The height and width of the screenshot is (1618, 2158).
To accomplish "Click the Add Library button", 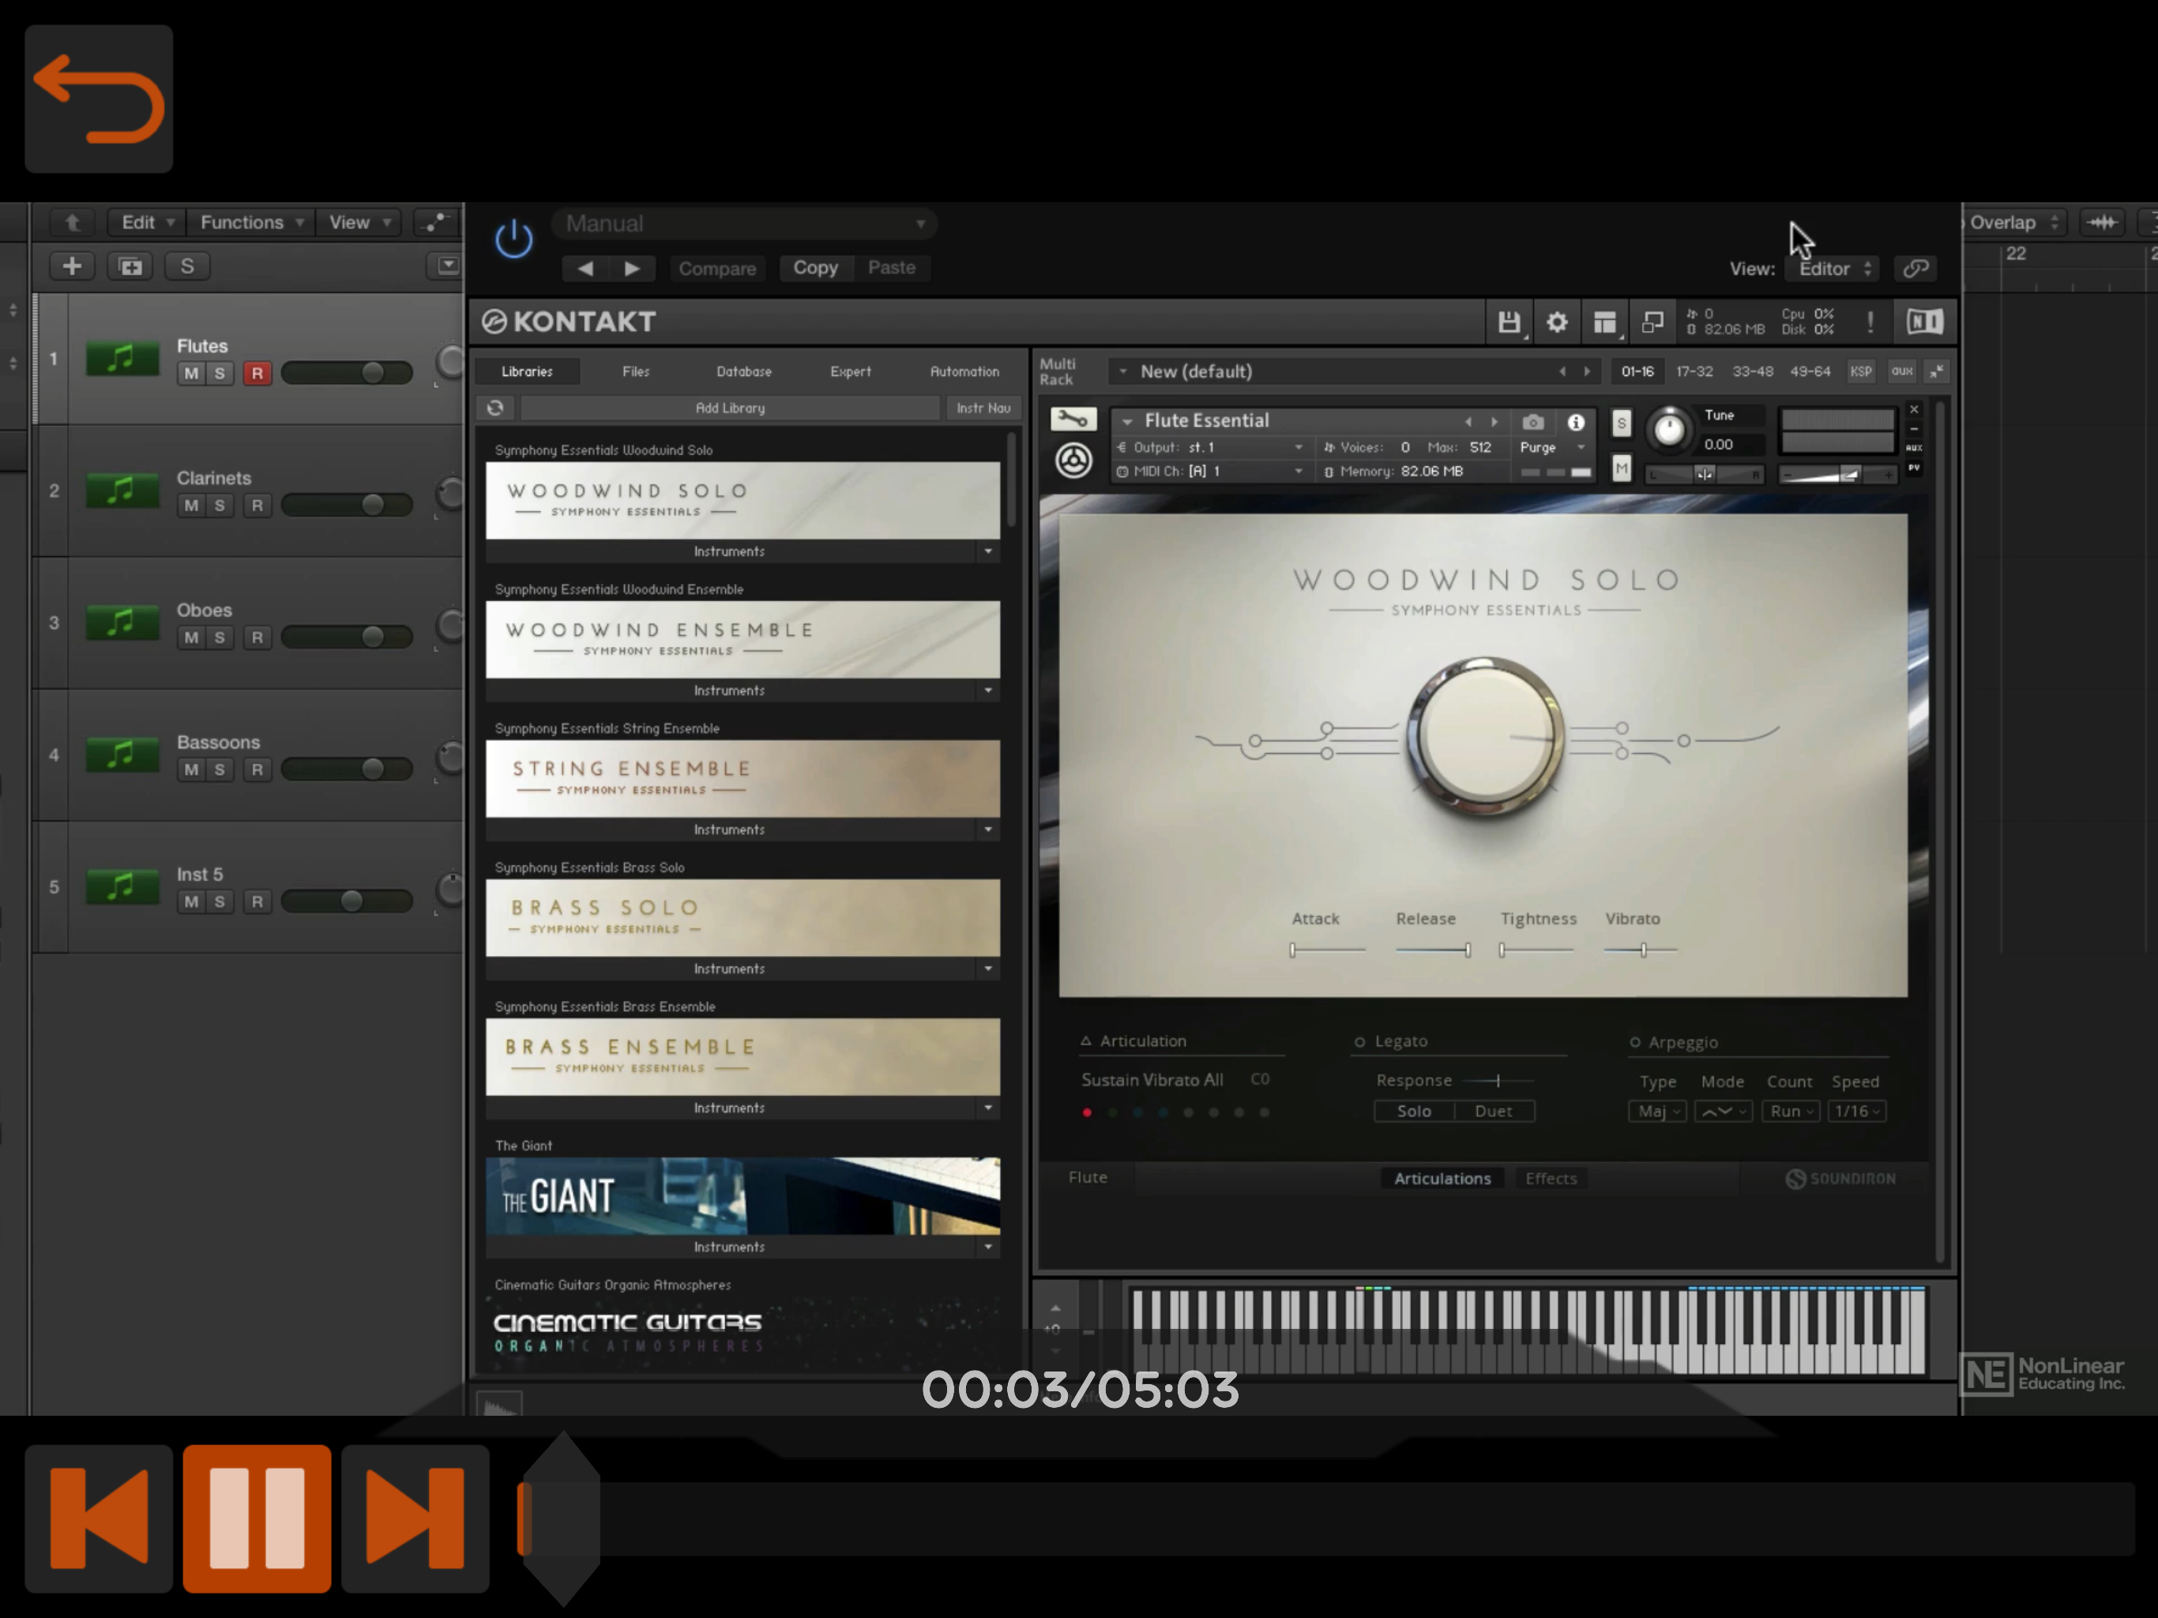I will (730, 408).
